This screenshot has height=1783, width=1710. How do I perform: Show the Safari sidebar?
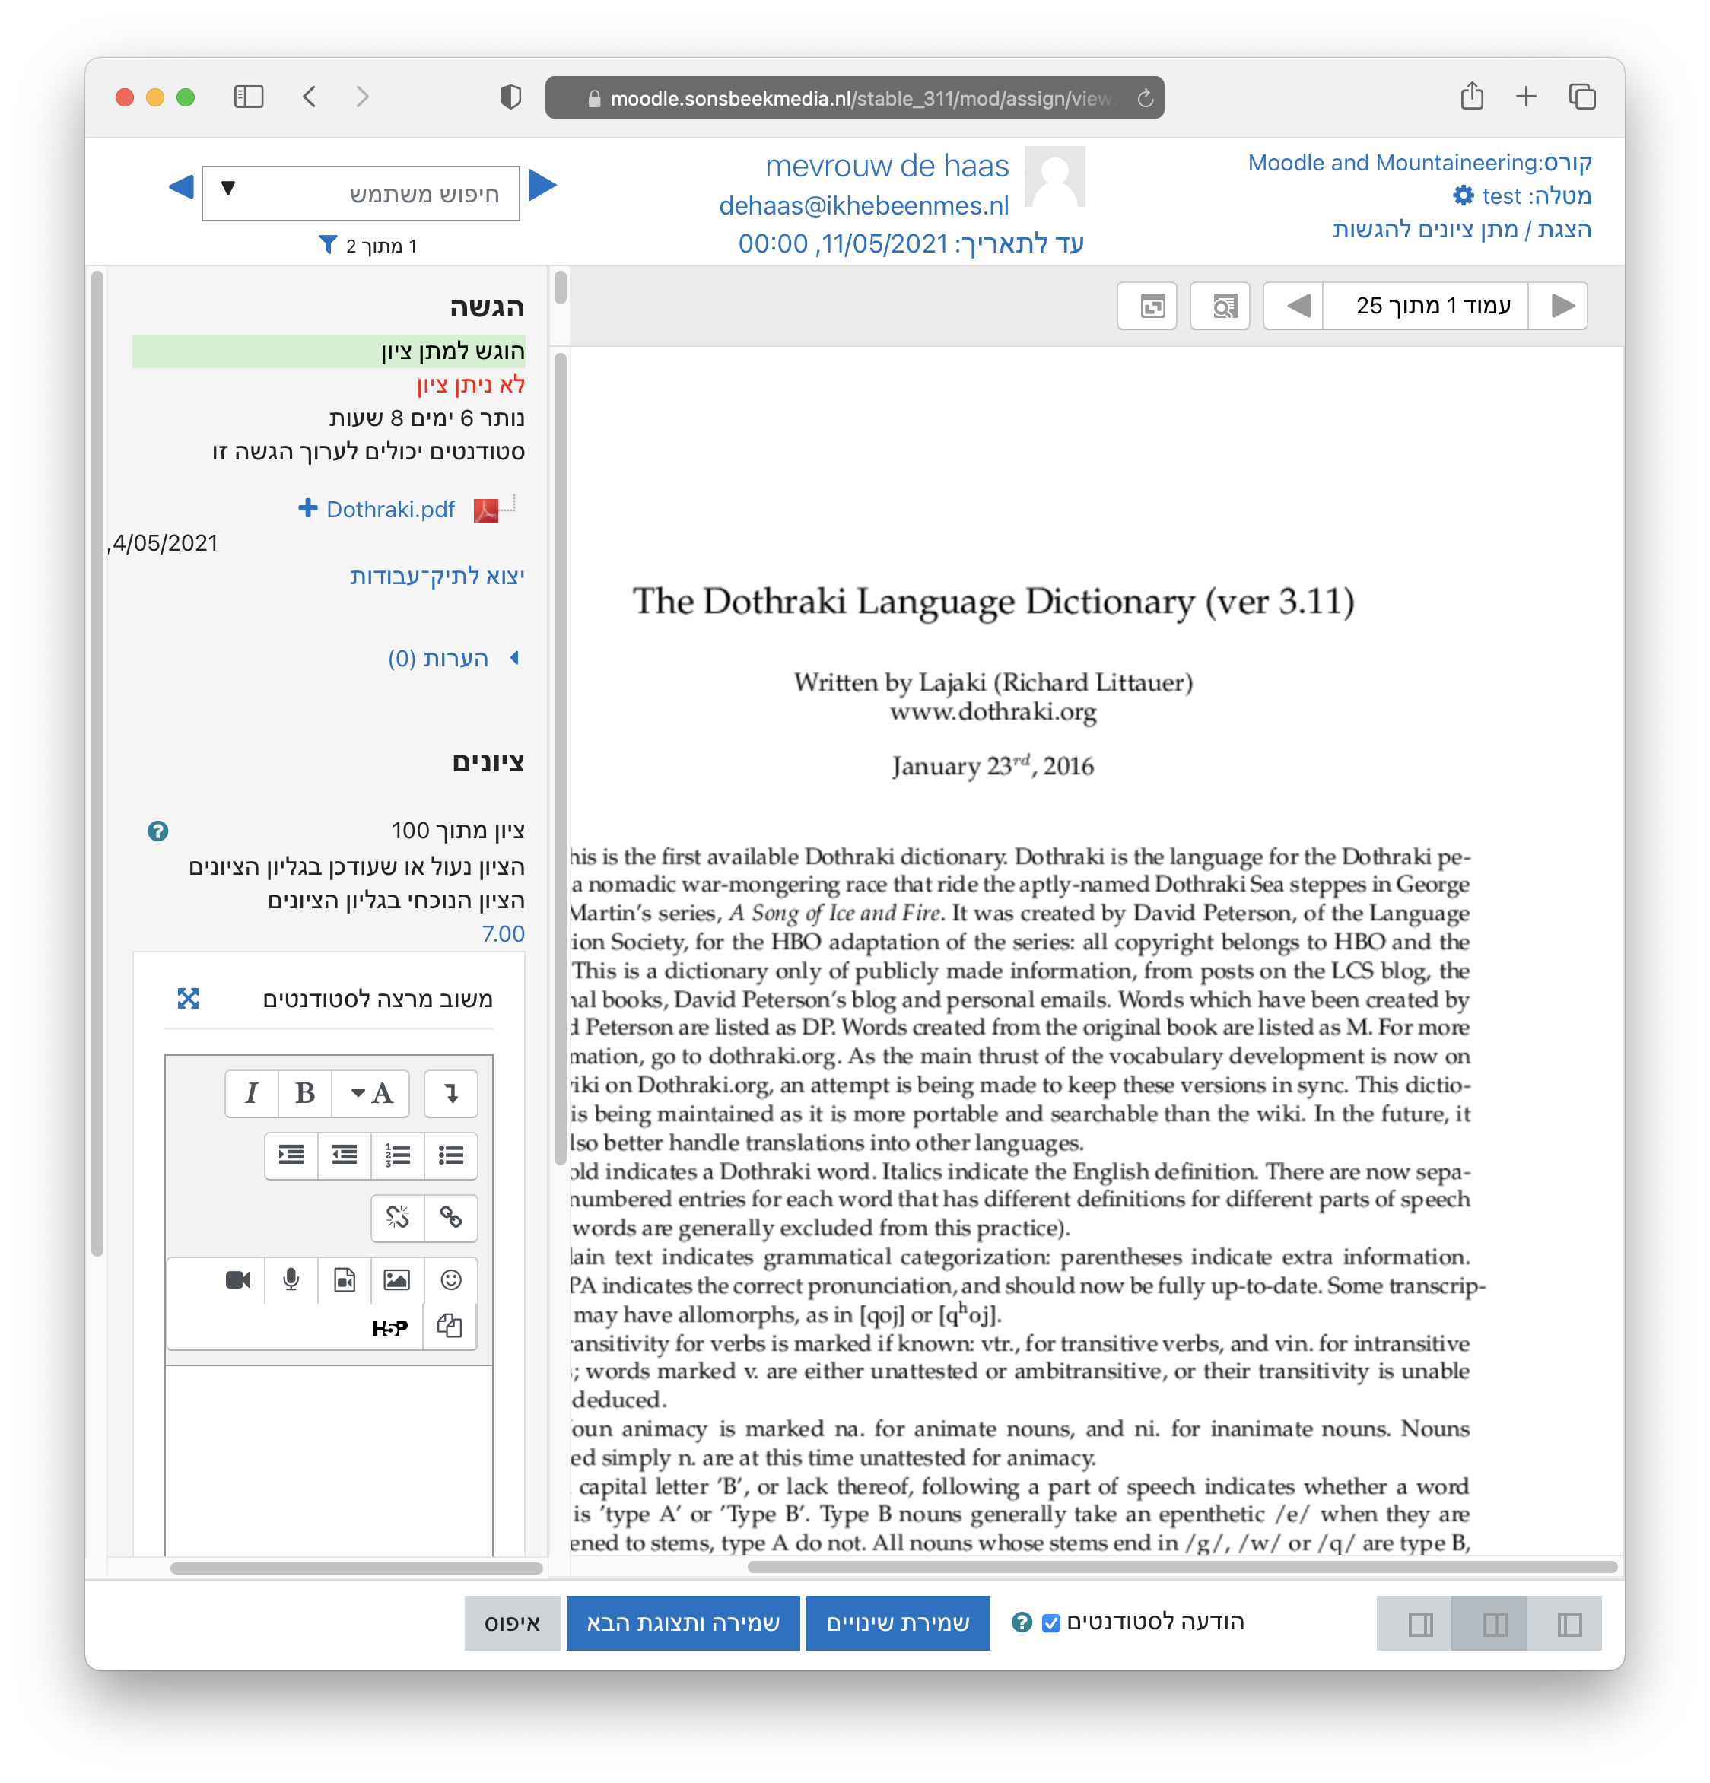[247, 97]
